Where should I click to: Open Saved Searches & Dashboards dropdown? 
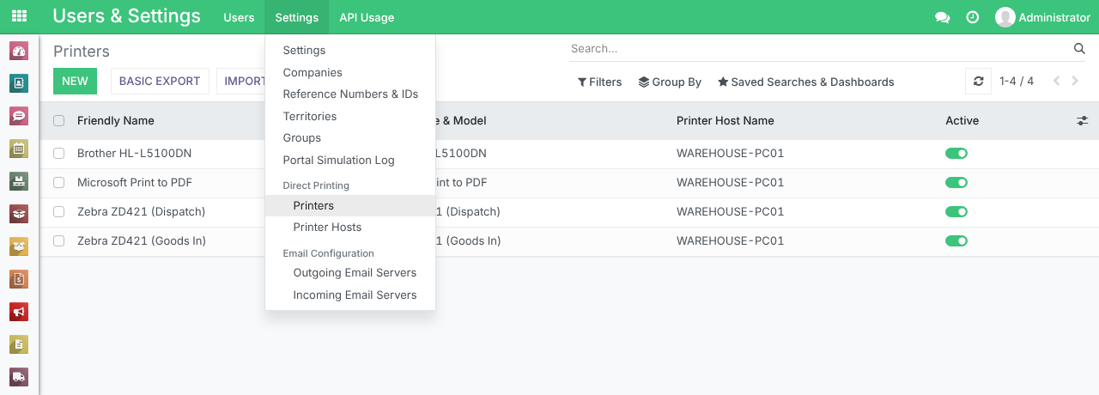click(x=806, y=82)
